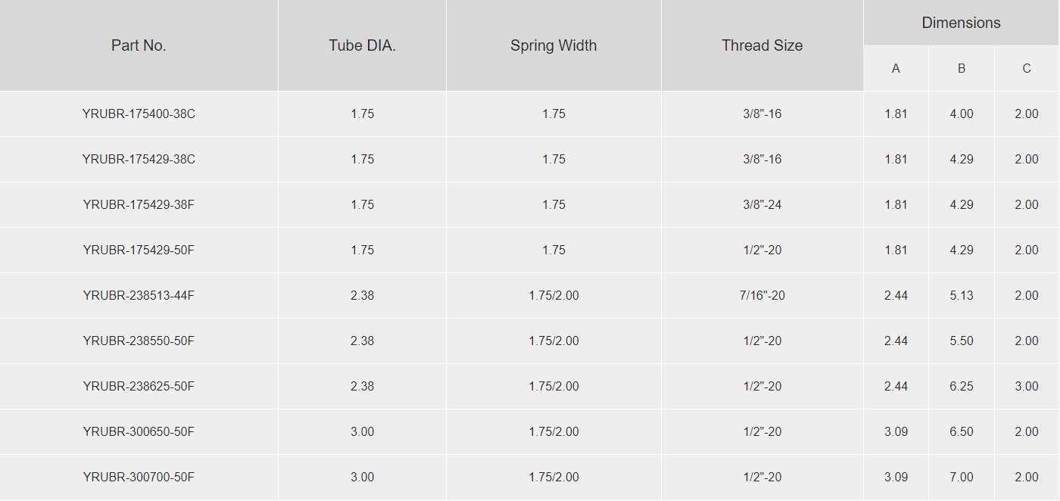The image size is (1060, 501).
Task: Click the Dimensions group header
Action: point(961,23)
